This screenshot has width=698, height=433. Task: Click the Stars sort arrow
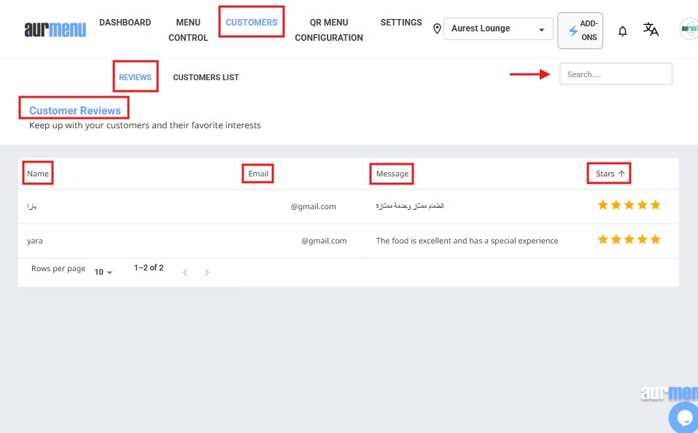621,174
